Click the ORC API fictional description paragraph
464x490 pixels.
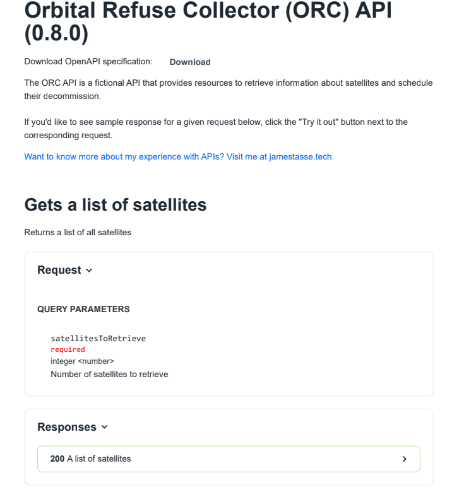(229, 90)
